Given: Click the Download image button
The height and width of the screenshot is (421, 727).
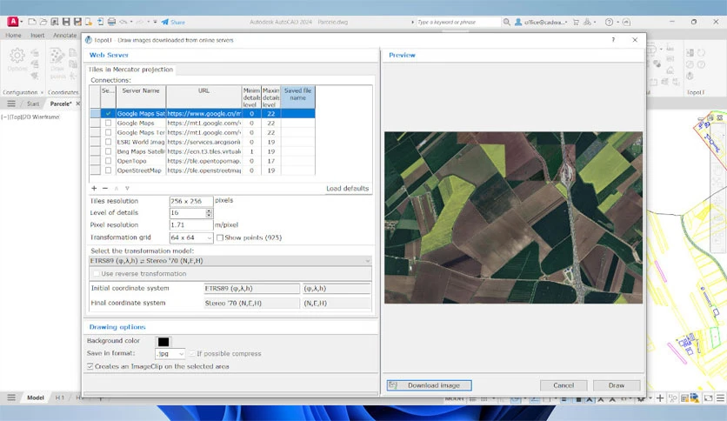Looking at the screenshot, I should coord(429,385).
